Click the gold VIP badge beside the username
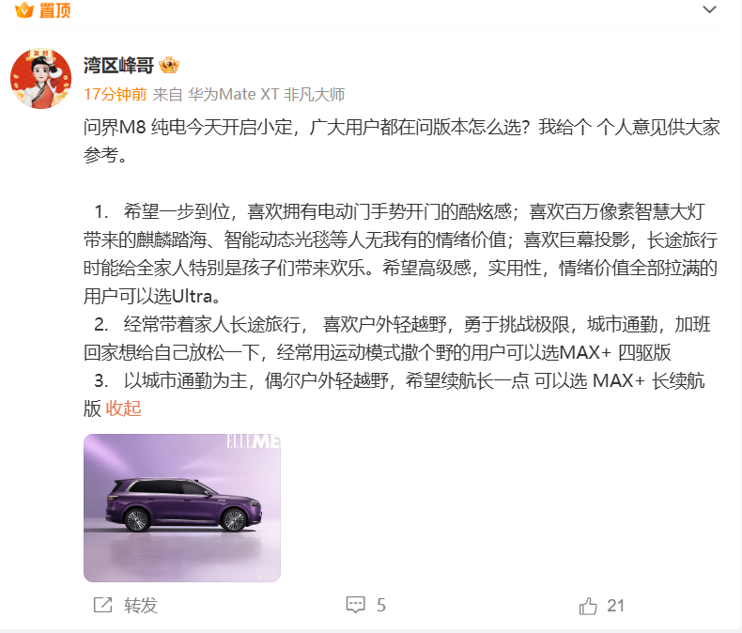This screenshot has height=633, width=742. [169, 66]
